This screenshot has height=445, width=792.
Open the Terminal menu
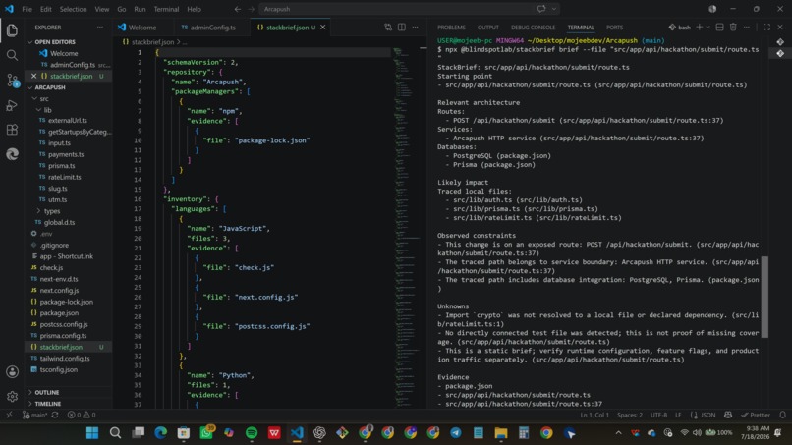166,9
